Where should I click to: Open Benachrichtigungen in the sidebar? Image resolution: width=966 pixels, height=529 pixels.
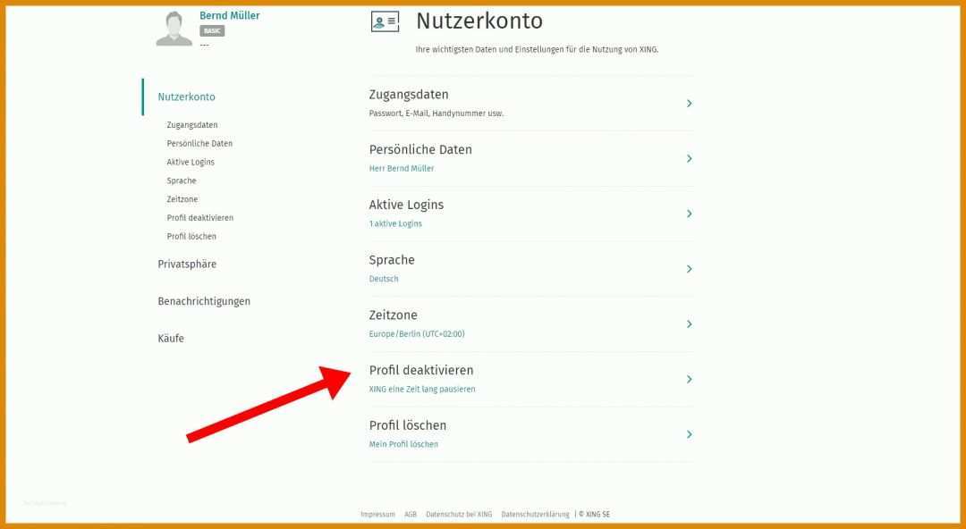(x=204, y=301)
